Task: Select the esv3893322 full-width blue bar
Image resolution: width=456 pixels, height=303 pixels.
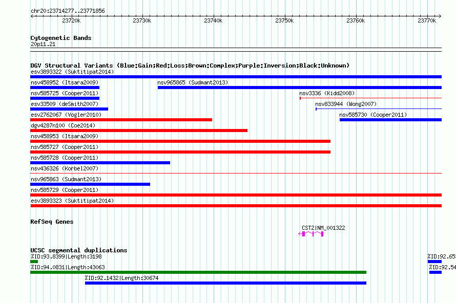Action: [x=236, y=77]
